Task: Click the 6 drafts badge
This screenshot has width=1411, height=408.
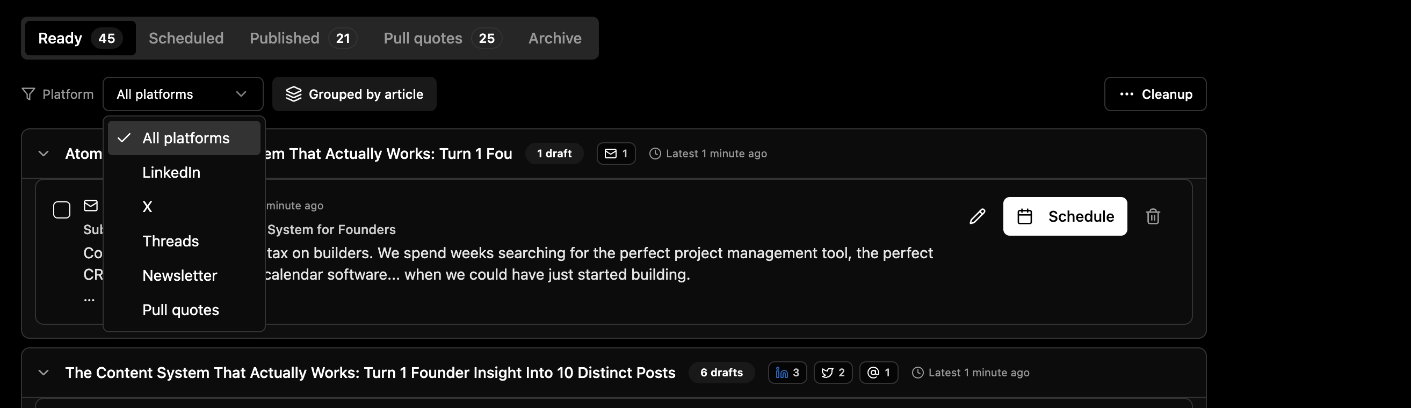Action: (x=721, y=373)
